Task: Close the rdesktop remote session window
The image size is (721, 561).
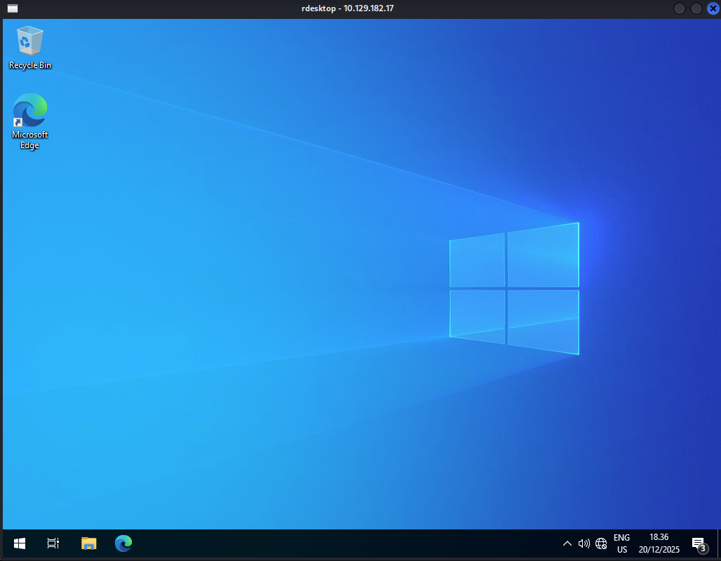Action: 713,8
